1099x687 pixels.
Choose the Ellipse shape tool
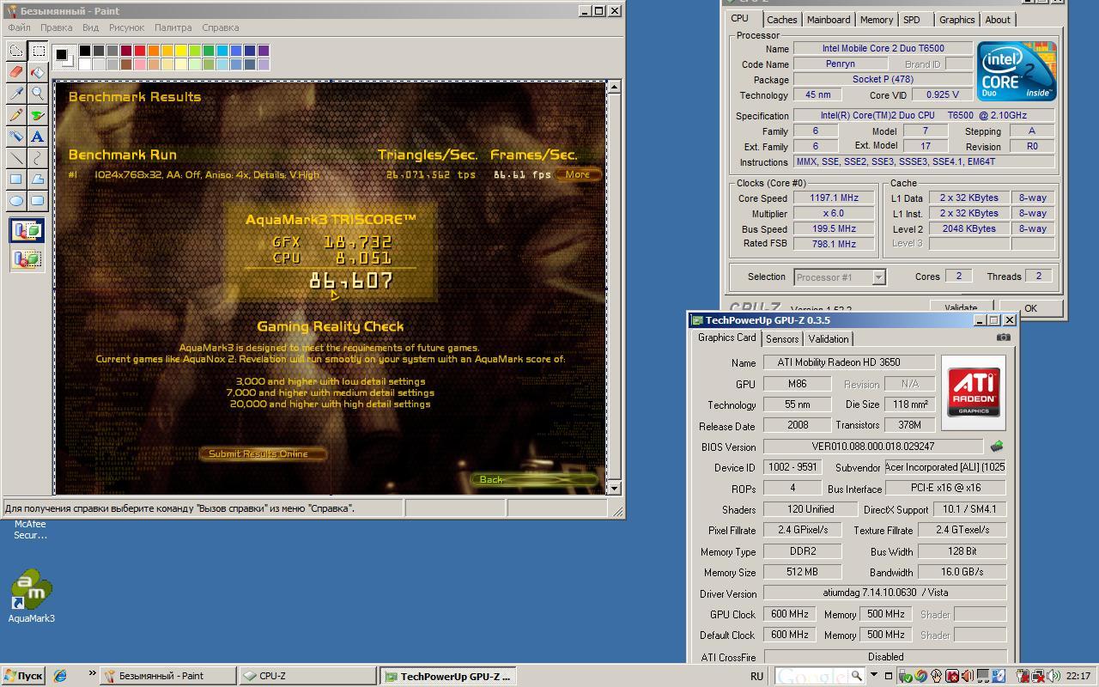pyautogui.click(x=16, y=201)
